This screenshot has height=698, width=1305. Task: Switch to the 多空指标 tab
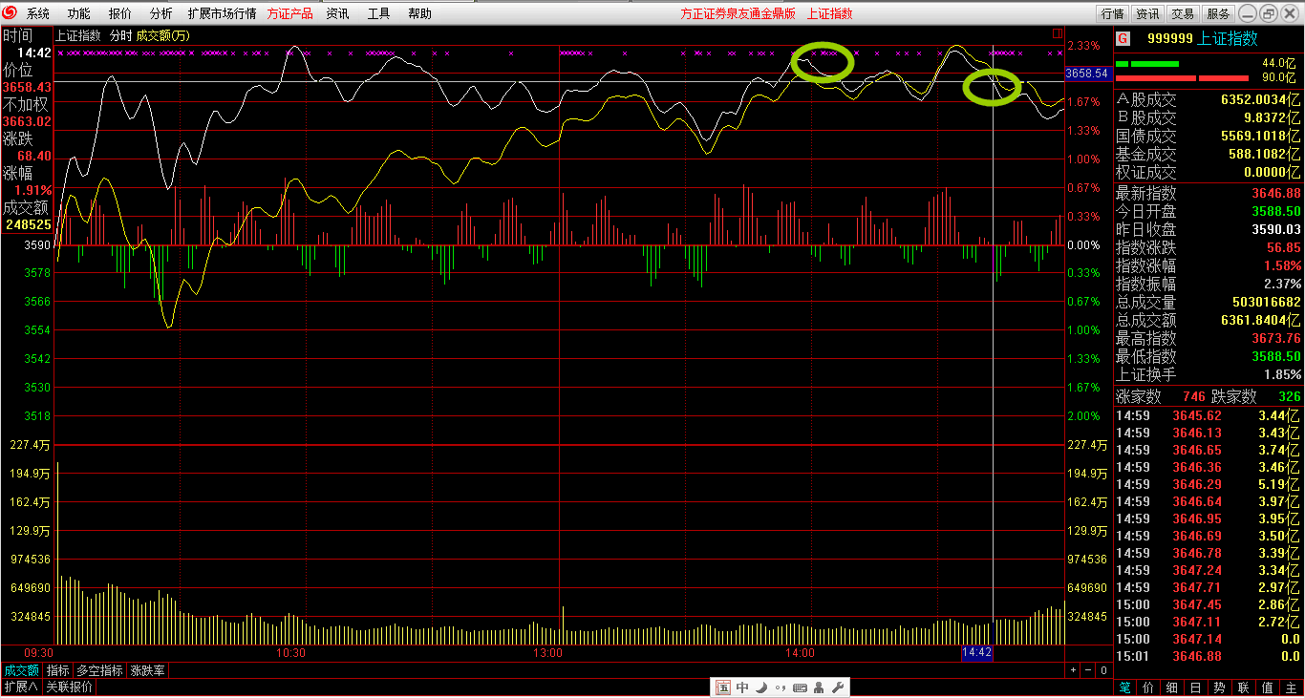coord(99,670)
